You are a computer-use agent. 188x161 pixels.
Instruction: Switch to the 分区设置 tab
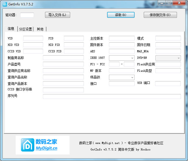point(26,29)
